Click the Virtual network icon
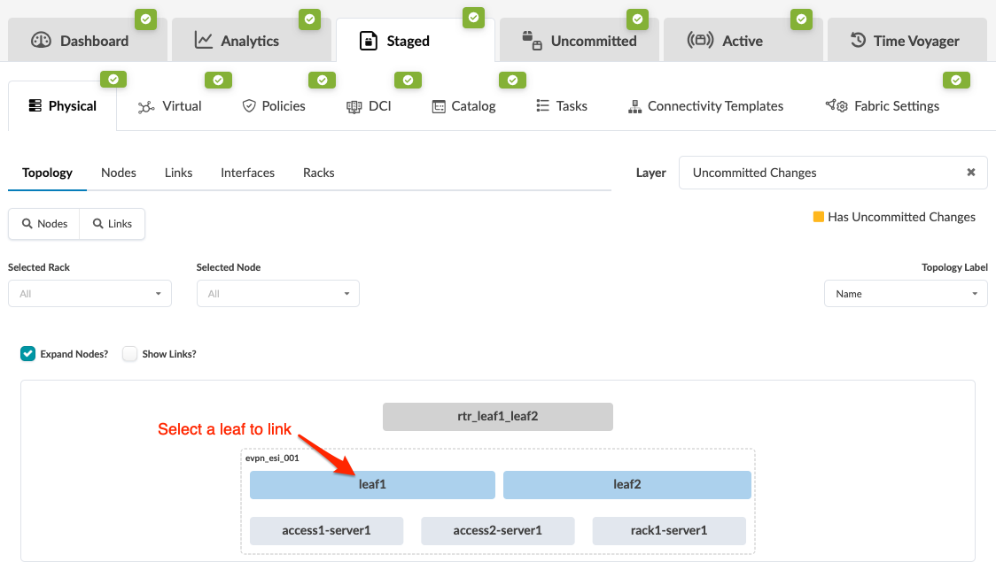Viewport: 996px width, 570px height. 146,106
